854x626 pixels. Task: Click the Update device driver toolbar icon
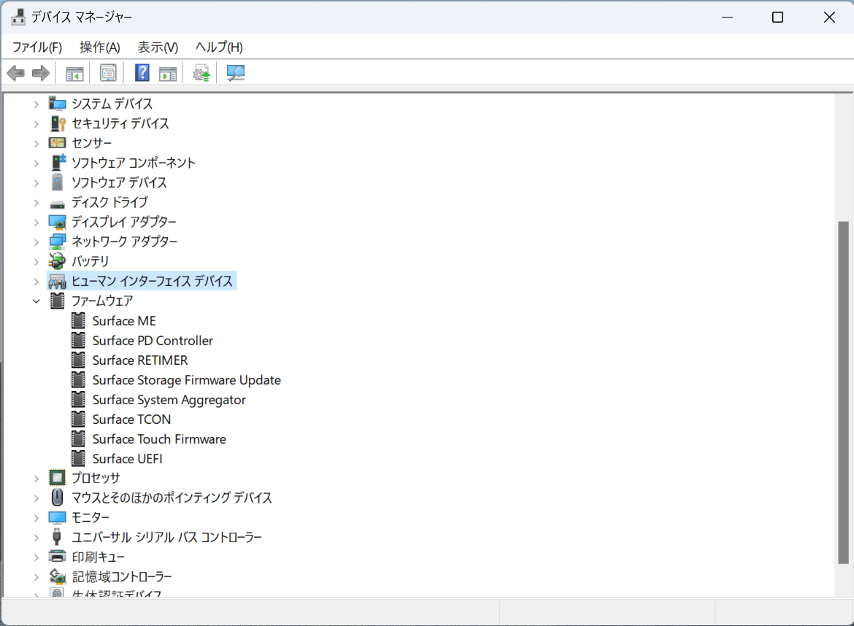coord(201,73)
